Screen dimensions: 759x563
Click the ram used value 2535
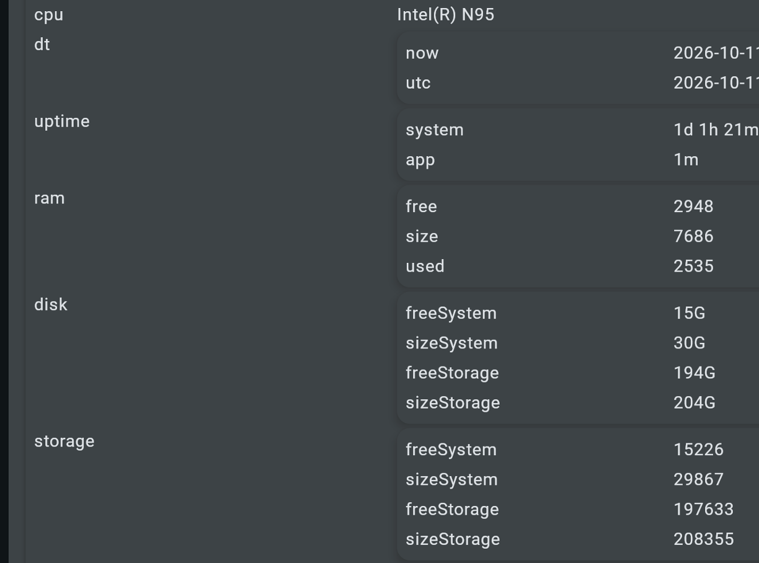(693, 266)
